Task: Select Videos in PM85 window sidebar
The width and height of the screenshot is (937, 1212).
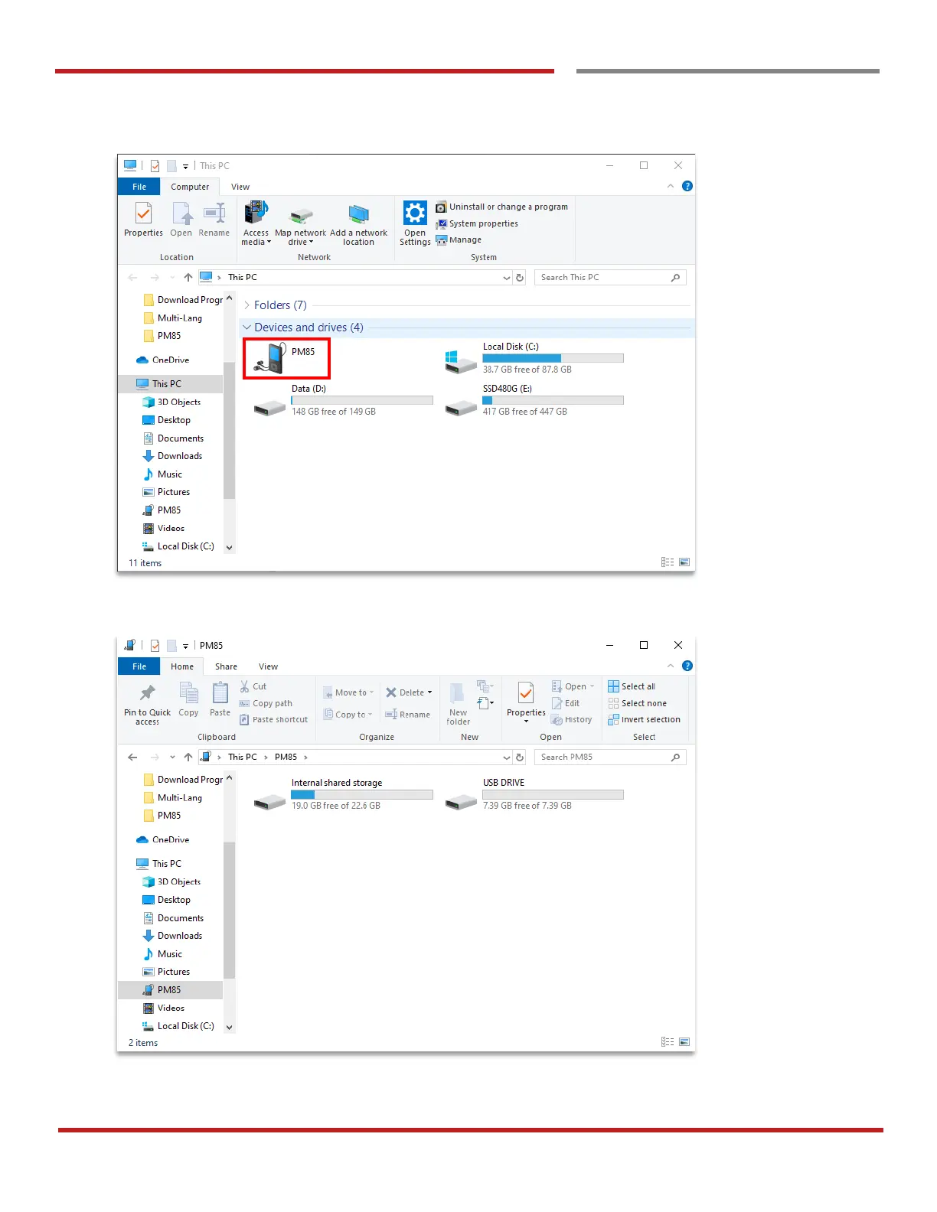Action: point(163,1008)
